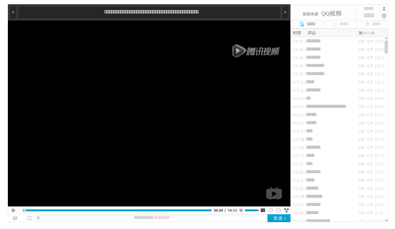Open the settings gear dropdown
The width and height of the screenshot is (395, 229).
click(x=384, y=16)
